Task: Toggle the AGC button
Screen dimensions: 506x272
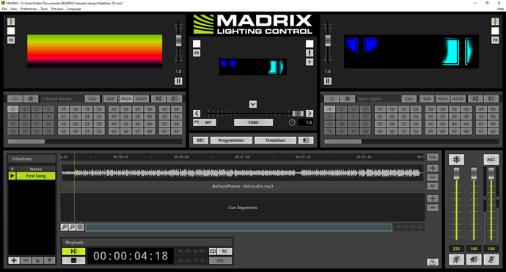Action: pyautogui.click(x=491, y=159)
